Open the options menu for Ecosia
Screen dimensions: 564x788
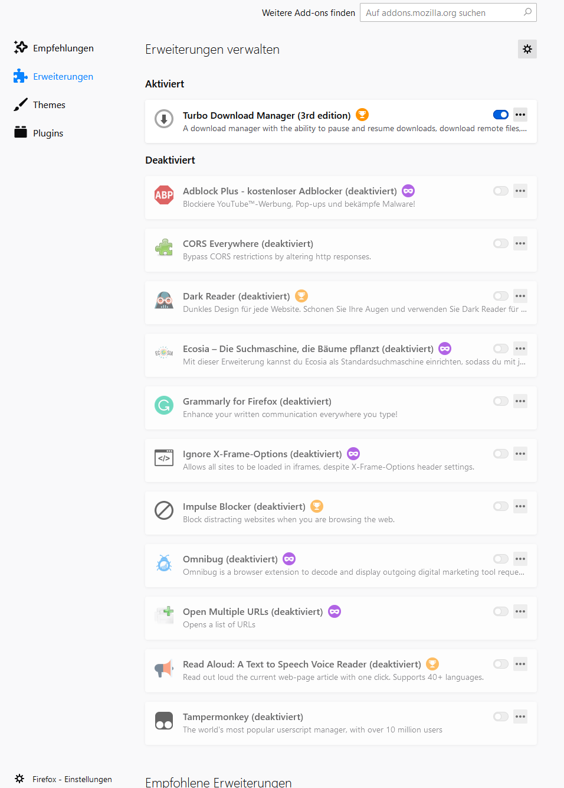click(x=520, y=349)
